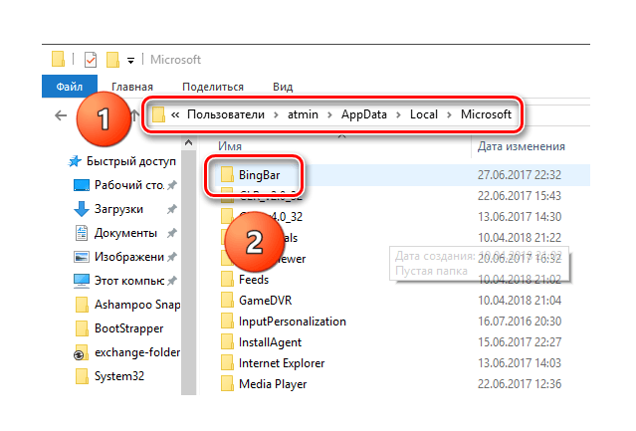
Task: Sort by the Имя column header
Action: [230, 146]
